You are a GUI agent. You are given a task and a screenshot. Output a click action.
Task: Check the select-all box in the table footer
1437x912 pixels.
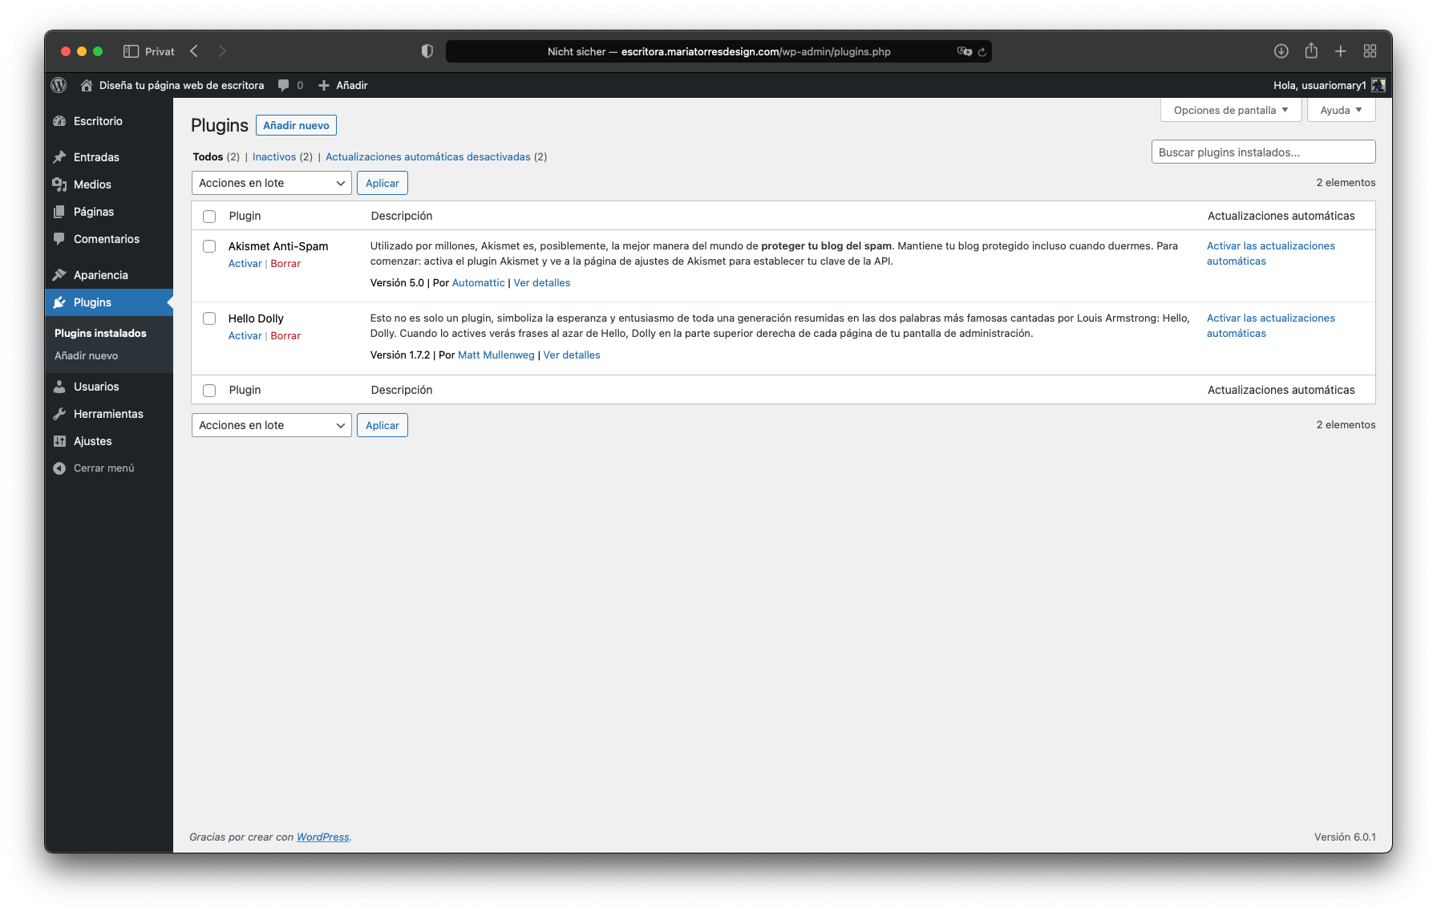pyautogui.click(x=209, y=391)
